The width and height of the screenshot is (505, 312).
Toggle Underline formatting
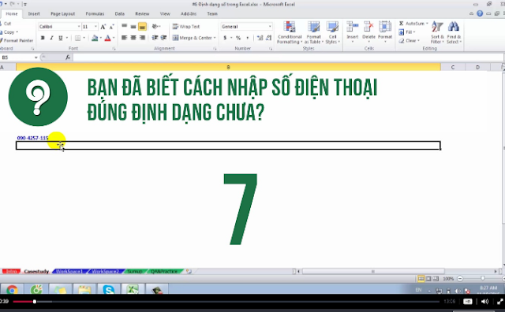click(x=60, y=38)
